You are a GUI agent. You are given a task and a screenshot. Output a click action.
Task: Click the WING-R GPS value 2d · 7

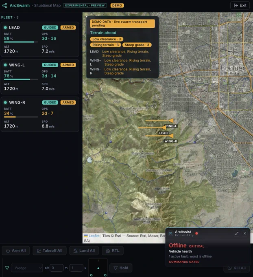pyautogui.click(x=48, y=113)
